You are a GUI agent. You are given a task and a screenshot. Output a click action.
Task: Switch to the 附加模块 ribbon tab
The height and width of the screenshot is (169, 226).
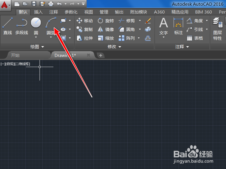click(139, 12)
